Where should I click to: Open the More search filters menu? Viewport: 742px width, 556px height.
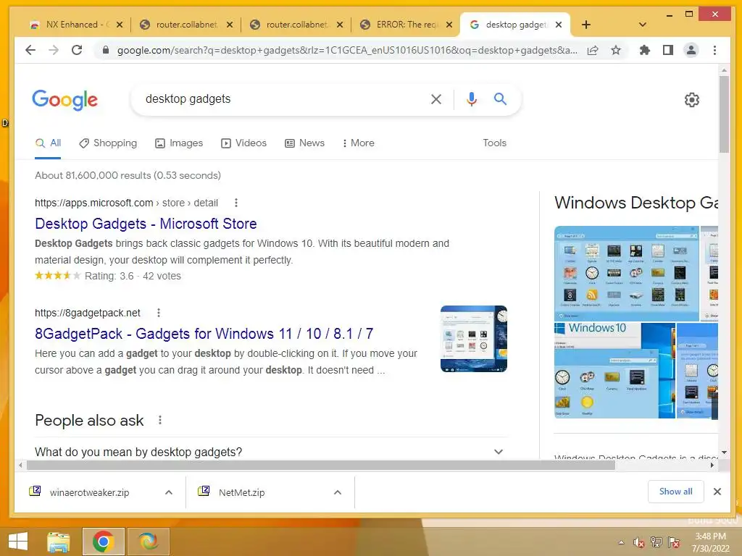pyautogui.click(x=358, y=143)
